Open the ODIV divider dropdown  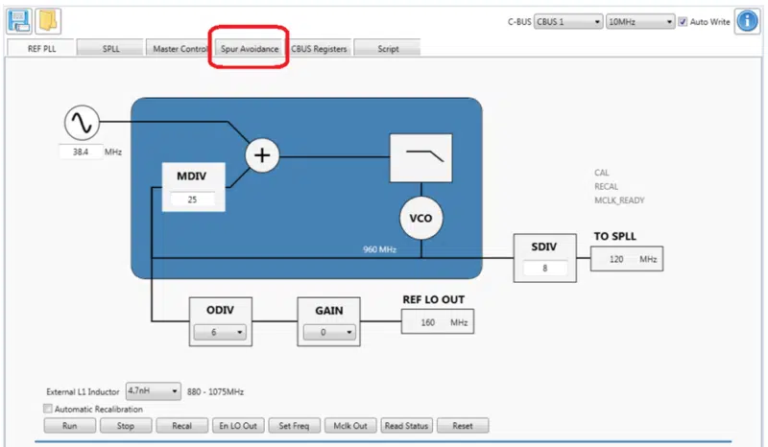pyautogui.click(x=221, y=333)
